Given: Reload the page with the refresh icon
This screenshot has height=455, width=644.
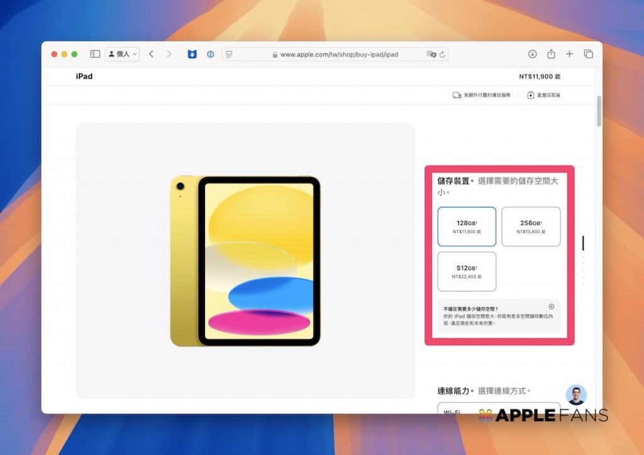Looking at the screenshot, I should click(x=442, y=54).
